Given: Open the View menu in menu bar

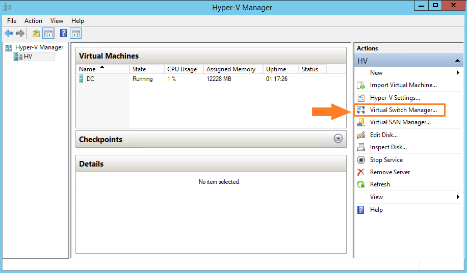Looking at the screenshot, I should 57,21.
